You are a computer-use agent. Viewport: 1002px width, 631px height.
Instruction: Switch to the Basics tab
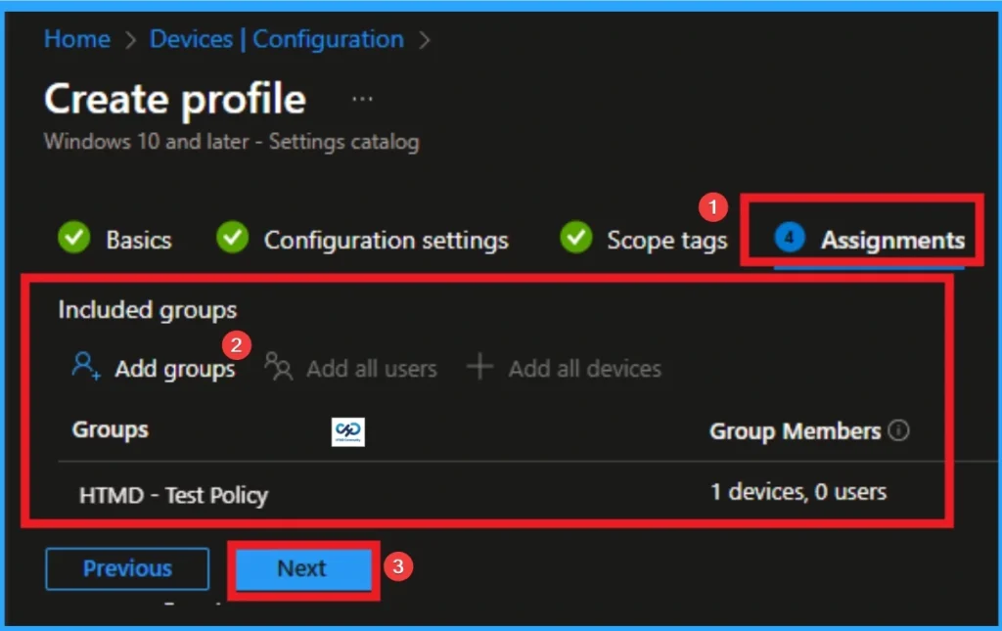tap(139, 239)
